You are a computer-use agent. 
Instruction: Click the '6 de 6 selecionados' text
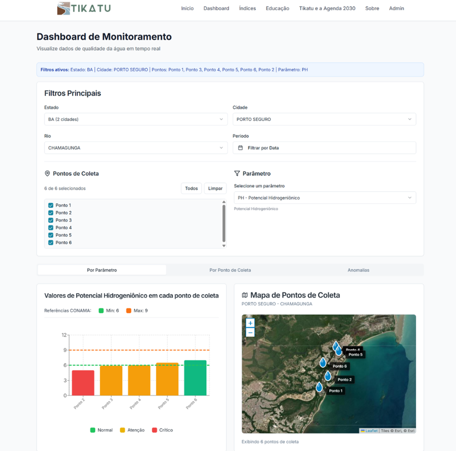[x=65, y=189]
